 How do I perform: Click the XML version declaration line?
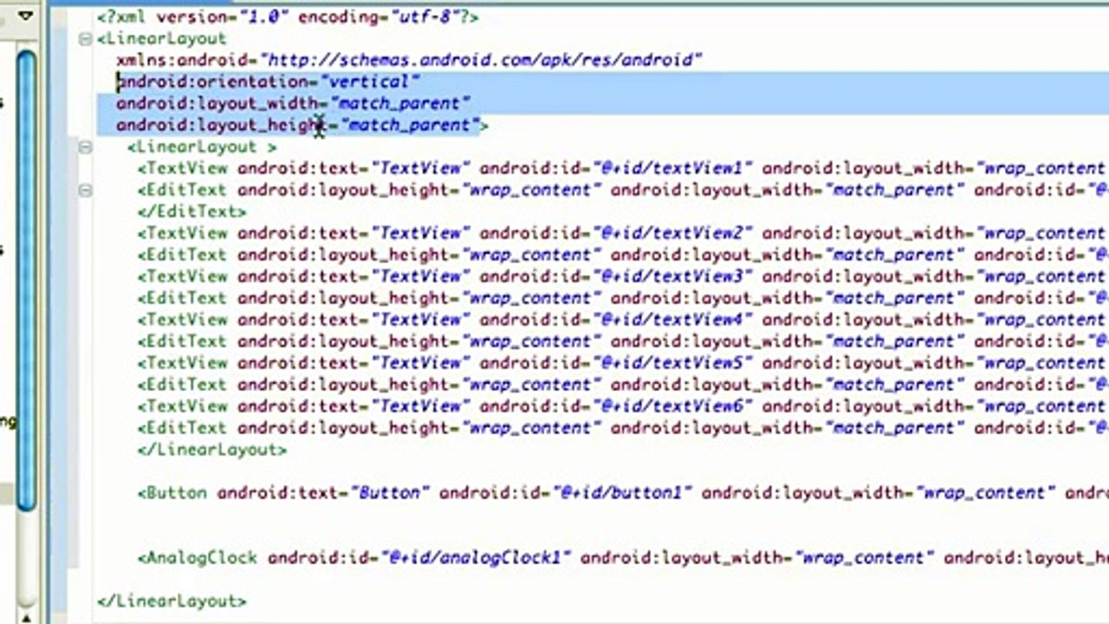288,16
